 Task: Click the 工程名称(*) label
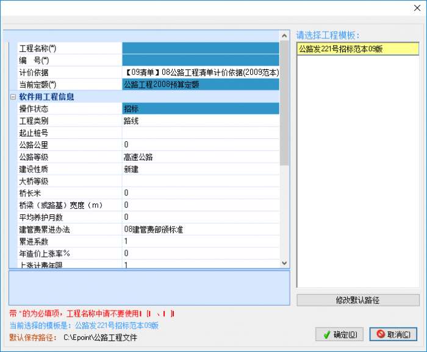coord(38,48)
